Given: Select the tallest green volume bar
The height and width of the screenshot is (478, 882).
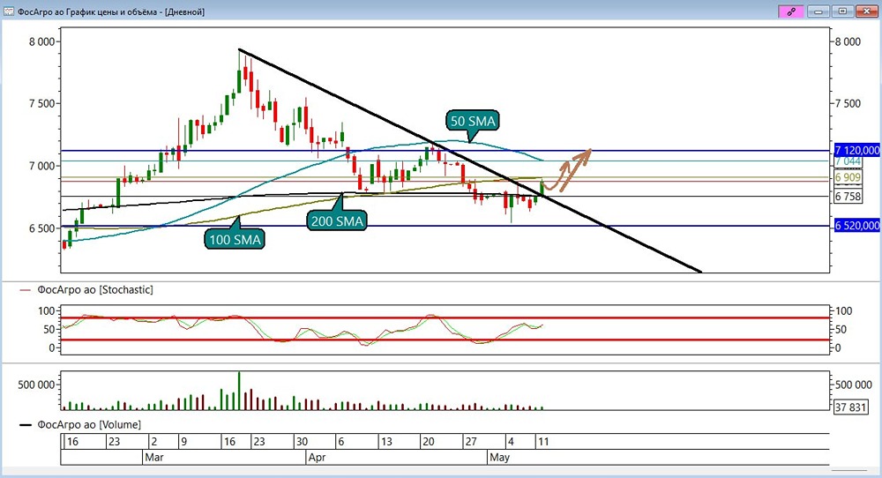Looking at the screenshot, I should 239,391.
